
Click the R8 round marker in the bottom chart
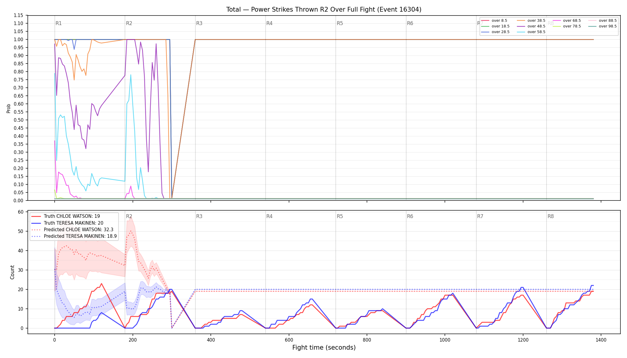coord(551,216)
